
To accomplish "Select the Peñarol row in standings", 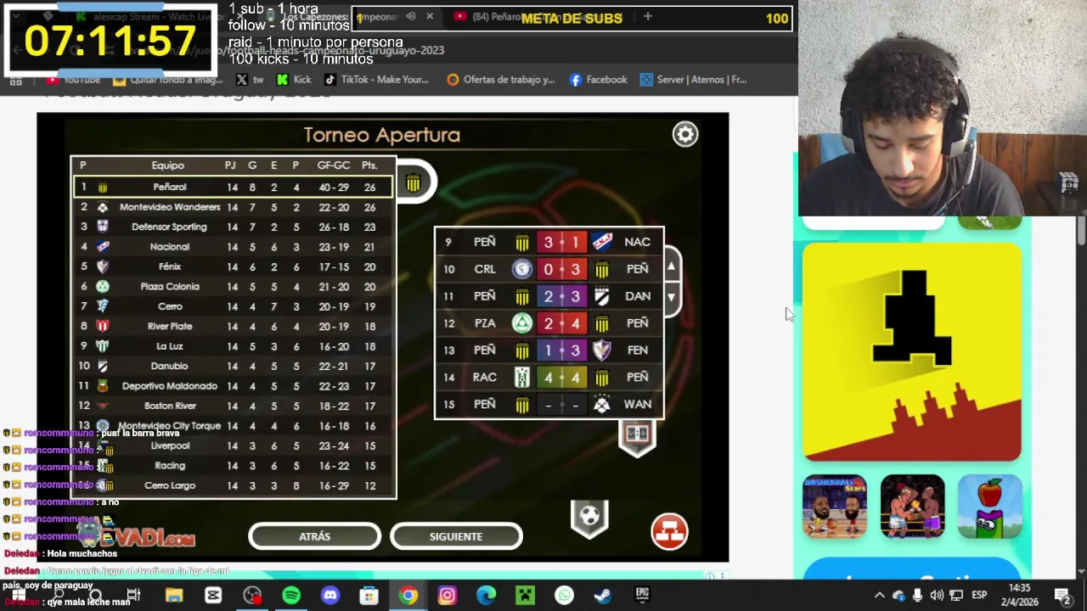I will pyautogui.click(x=233, y=187).
